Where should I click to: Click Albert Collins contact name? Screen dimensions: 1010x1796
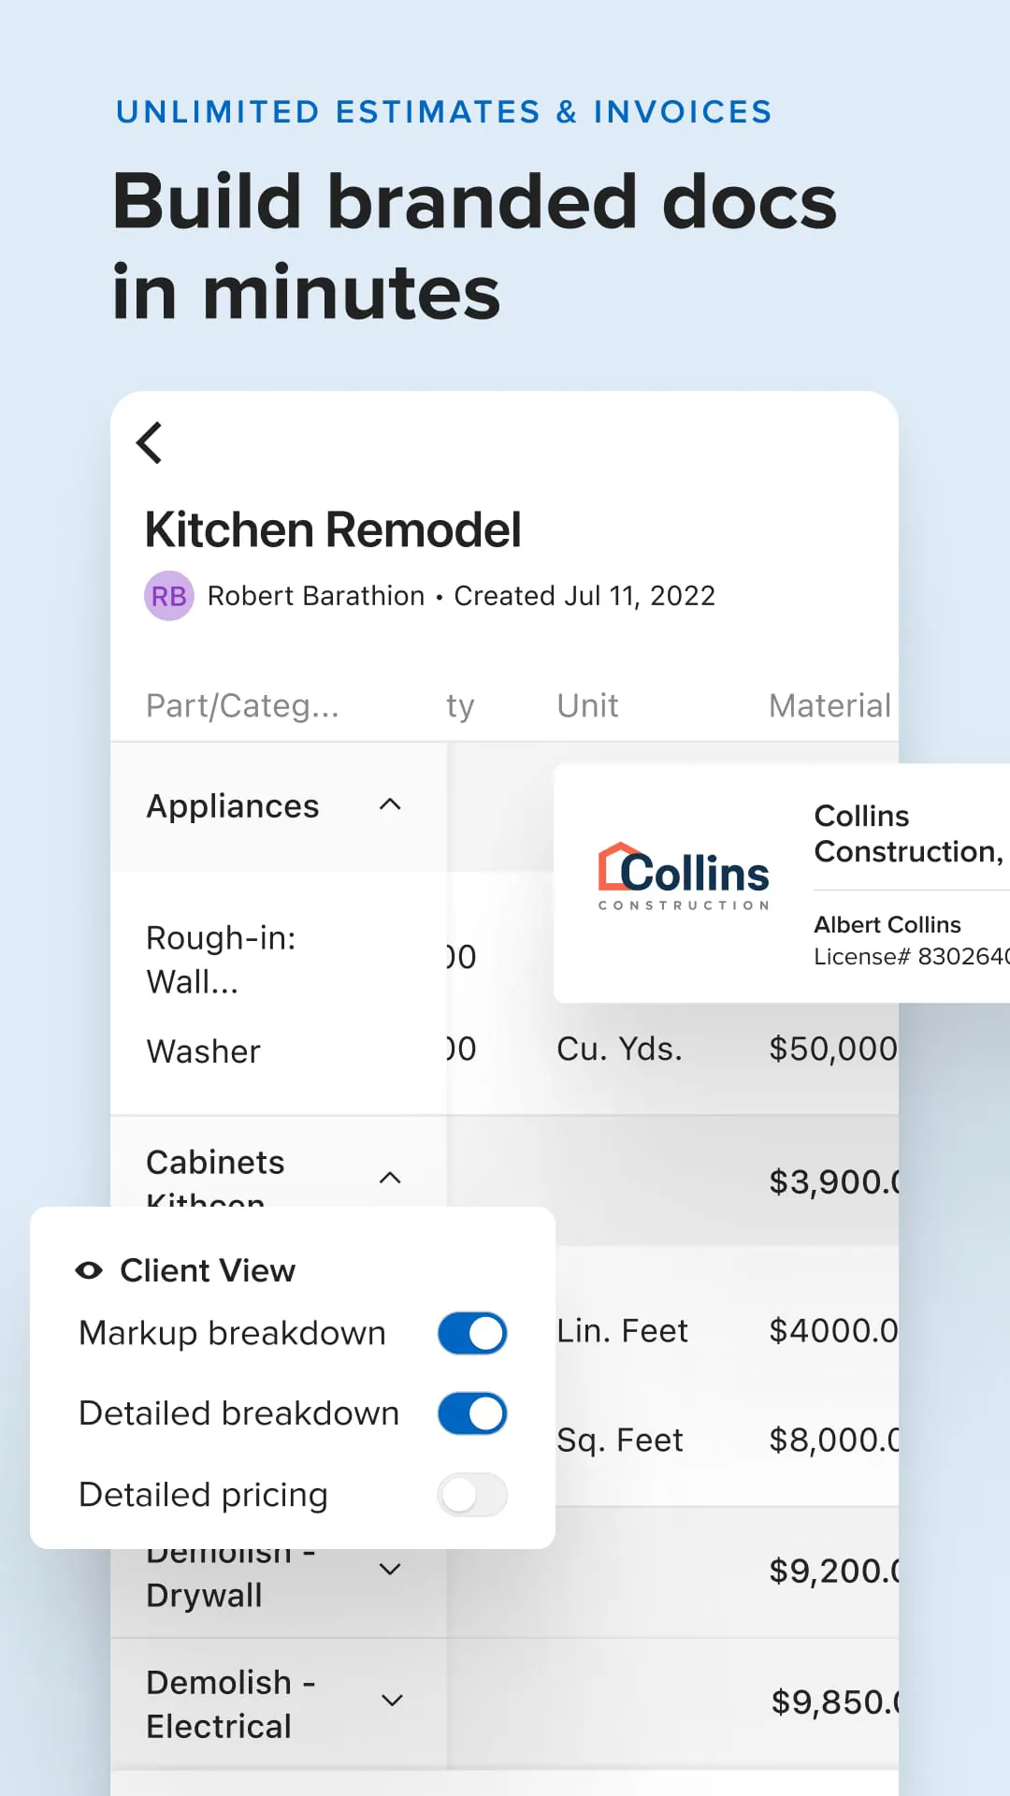click(887, 924)
